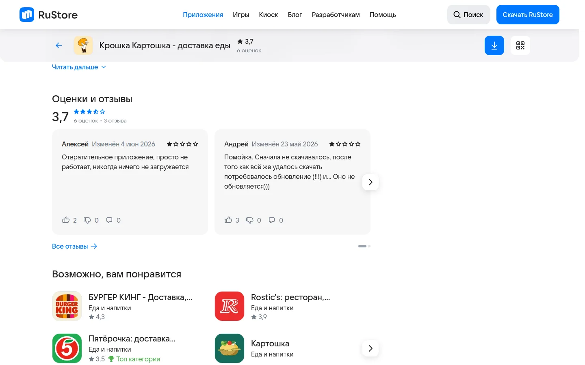Click the 3,7 rating in the header
This screenshot has width=585, height=365.
click(x=245, y=41)
